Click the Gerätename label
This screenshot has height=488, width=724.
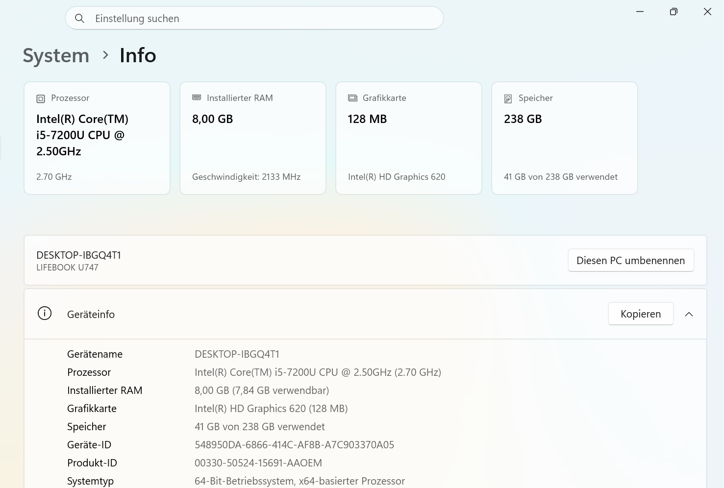pos(95,354)
